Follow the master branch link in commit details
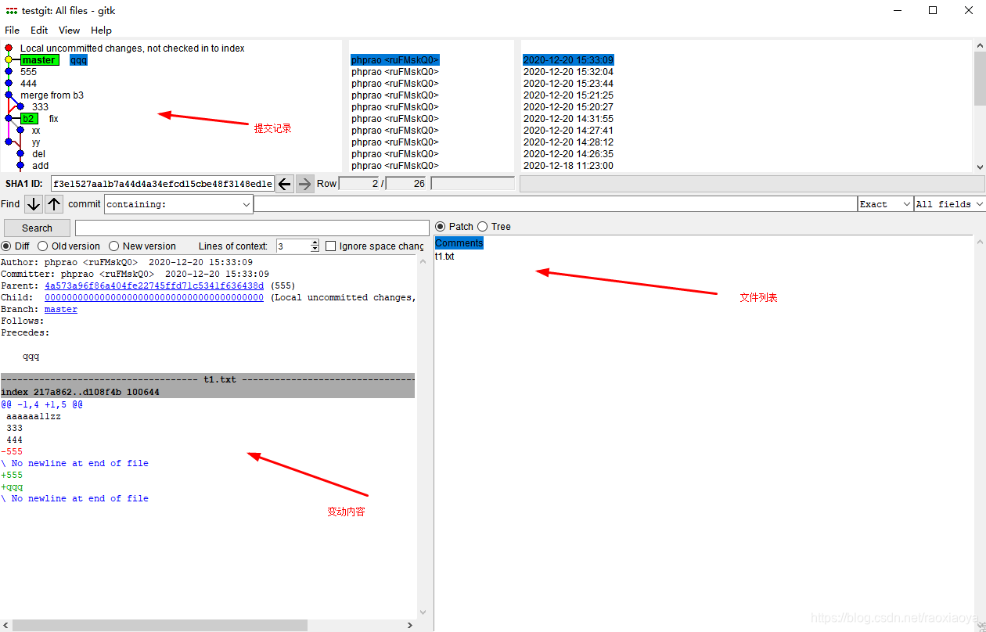Viewport: 986px width, 632px height. click(x=61, y=309)
